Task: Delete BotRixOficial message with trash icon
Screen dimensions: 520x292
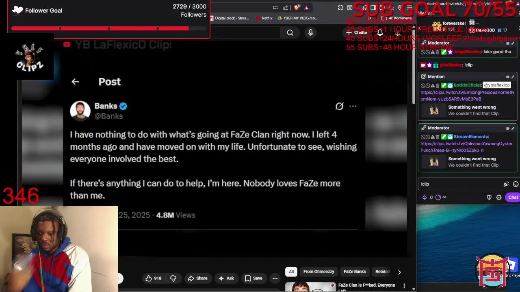Action: [438, 86]
